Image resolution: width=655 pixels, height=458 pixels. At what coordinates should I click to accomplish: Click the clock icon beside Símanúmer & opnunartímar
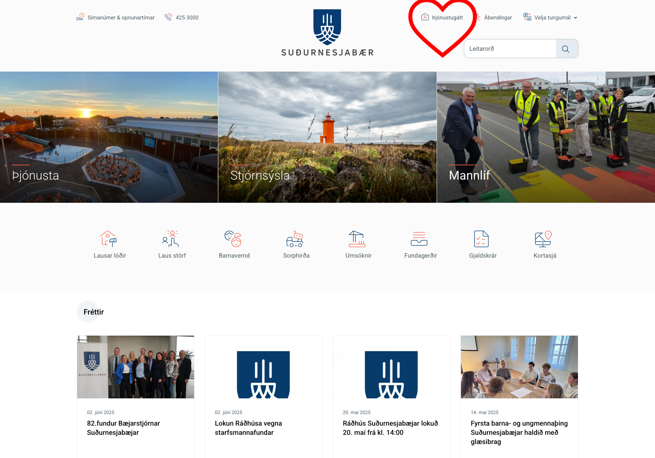(81, 17)
